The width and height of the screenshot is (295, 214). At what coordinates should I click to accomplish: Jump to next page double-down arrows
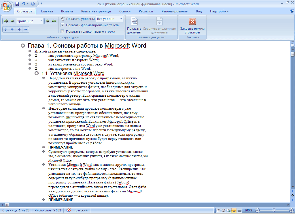293,200
